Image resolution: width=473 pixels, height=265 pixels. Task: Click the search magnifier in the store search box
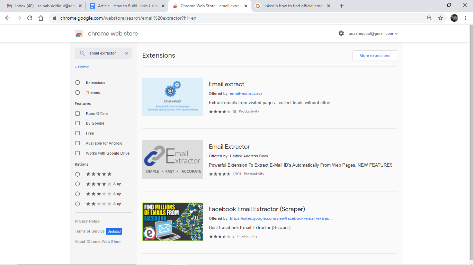click(82, 53)
